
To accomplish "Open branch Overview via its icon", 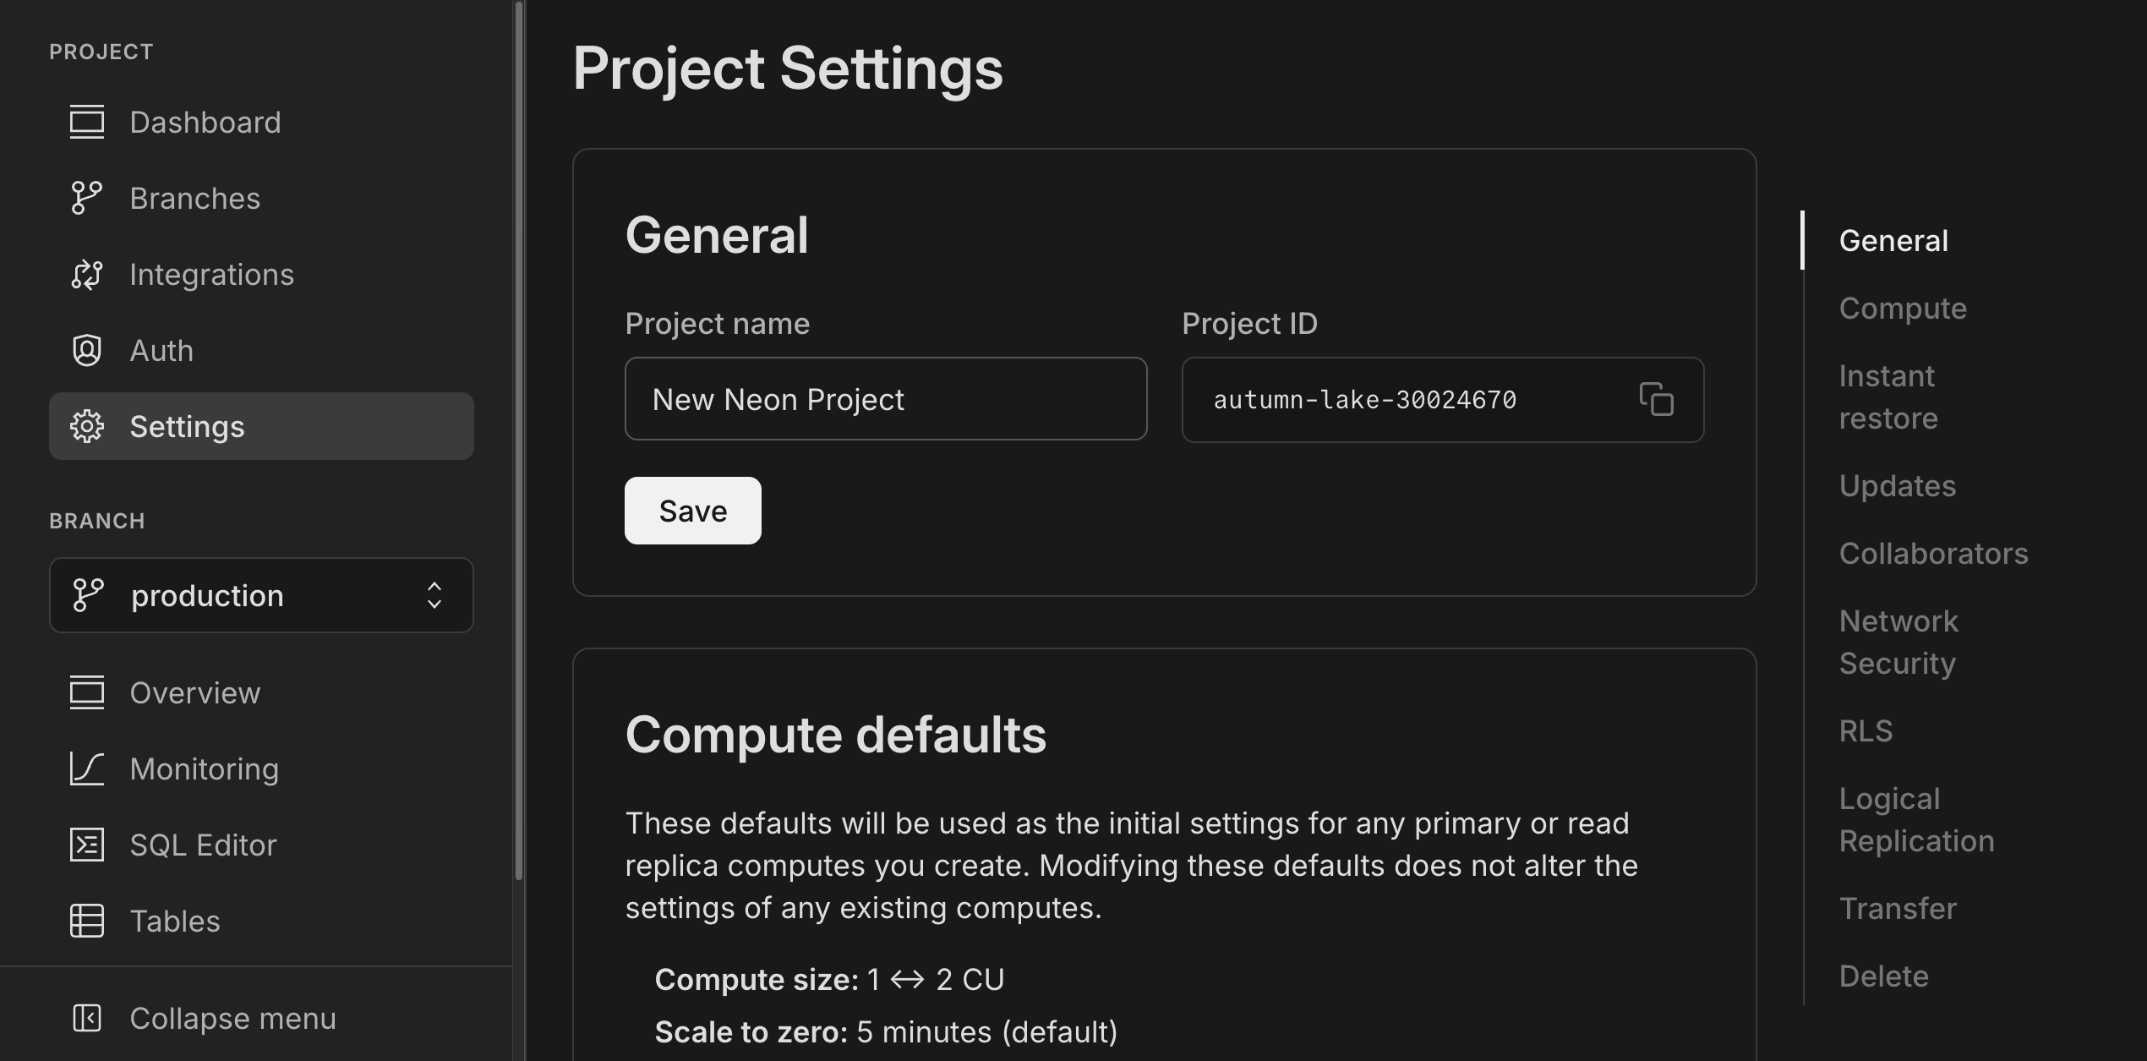I will (87, 692).
